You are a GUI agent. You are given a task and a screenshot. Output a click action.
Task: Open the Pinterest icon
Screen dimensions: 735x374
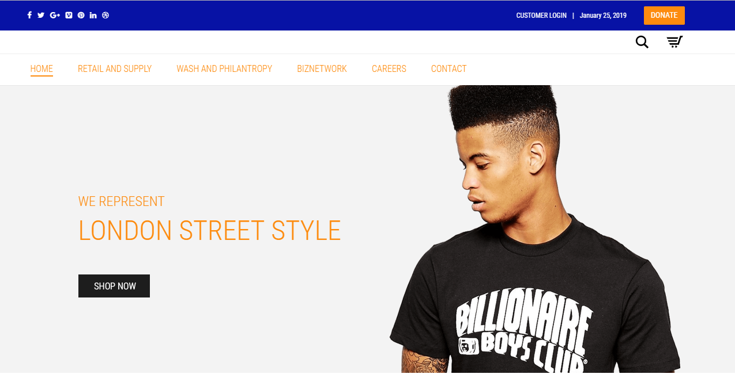[x=81, y=16]
